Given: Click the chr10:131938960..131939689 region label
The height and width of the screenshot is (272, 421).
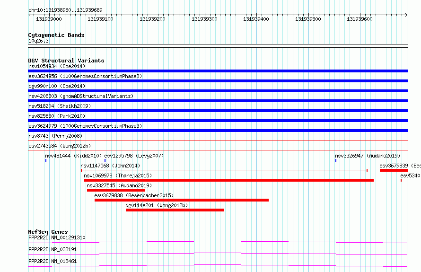Looking at the screenshot, I should coord(65,10).
